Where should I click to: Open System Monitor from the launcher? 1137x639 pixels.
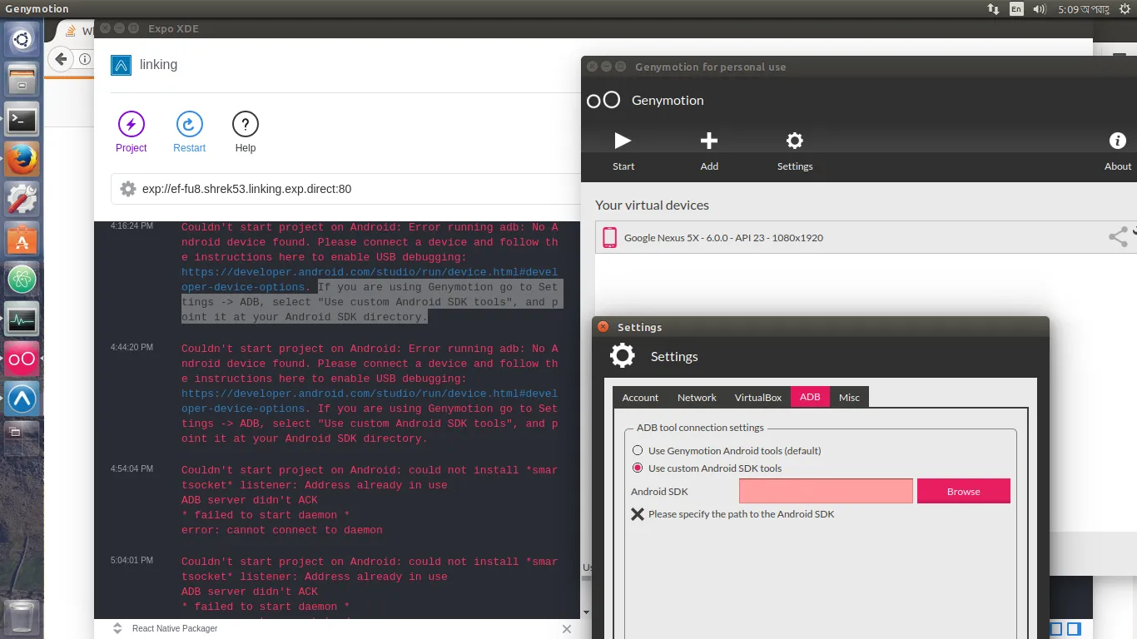22,319
